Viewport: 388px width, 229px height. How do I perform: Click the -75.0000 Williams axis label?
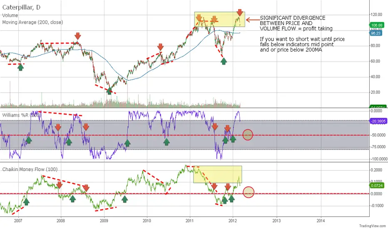click(378, 147)
